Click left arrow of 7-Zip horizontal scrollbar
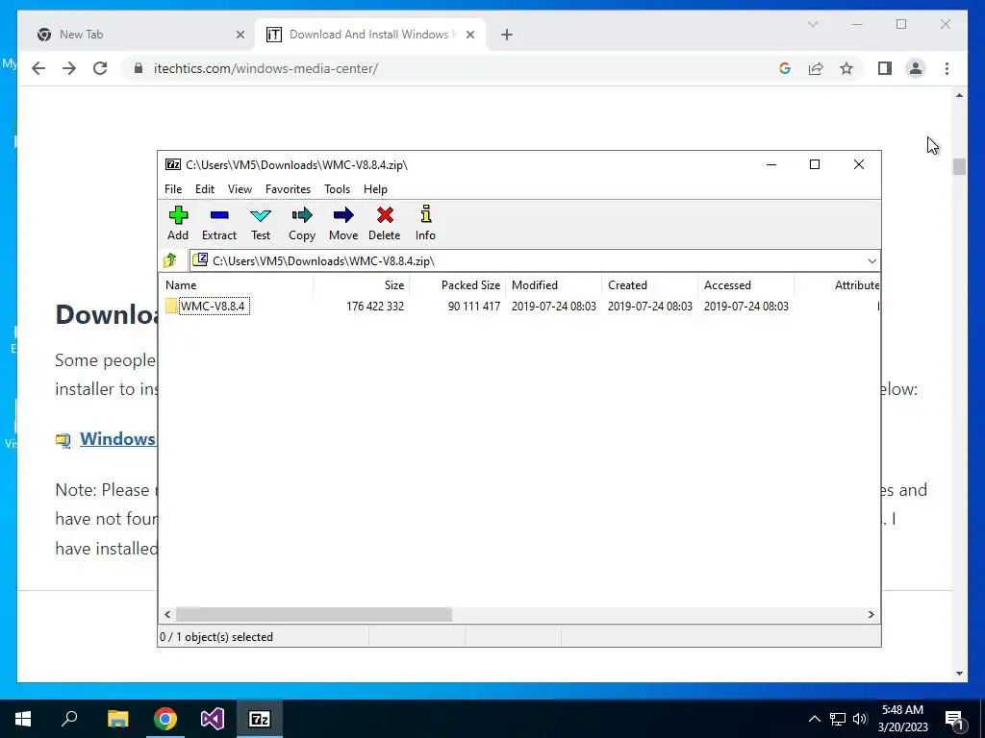Screen dimensions: 985x738 pos(167,614)
